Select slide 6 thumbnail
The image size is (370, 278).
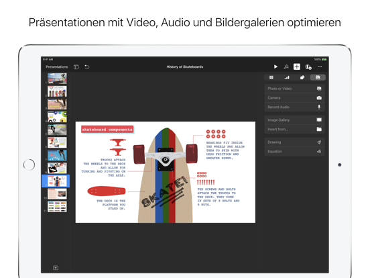(x=57, y=142)
